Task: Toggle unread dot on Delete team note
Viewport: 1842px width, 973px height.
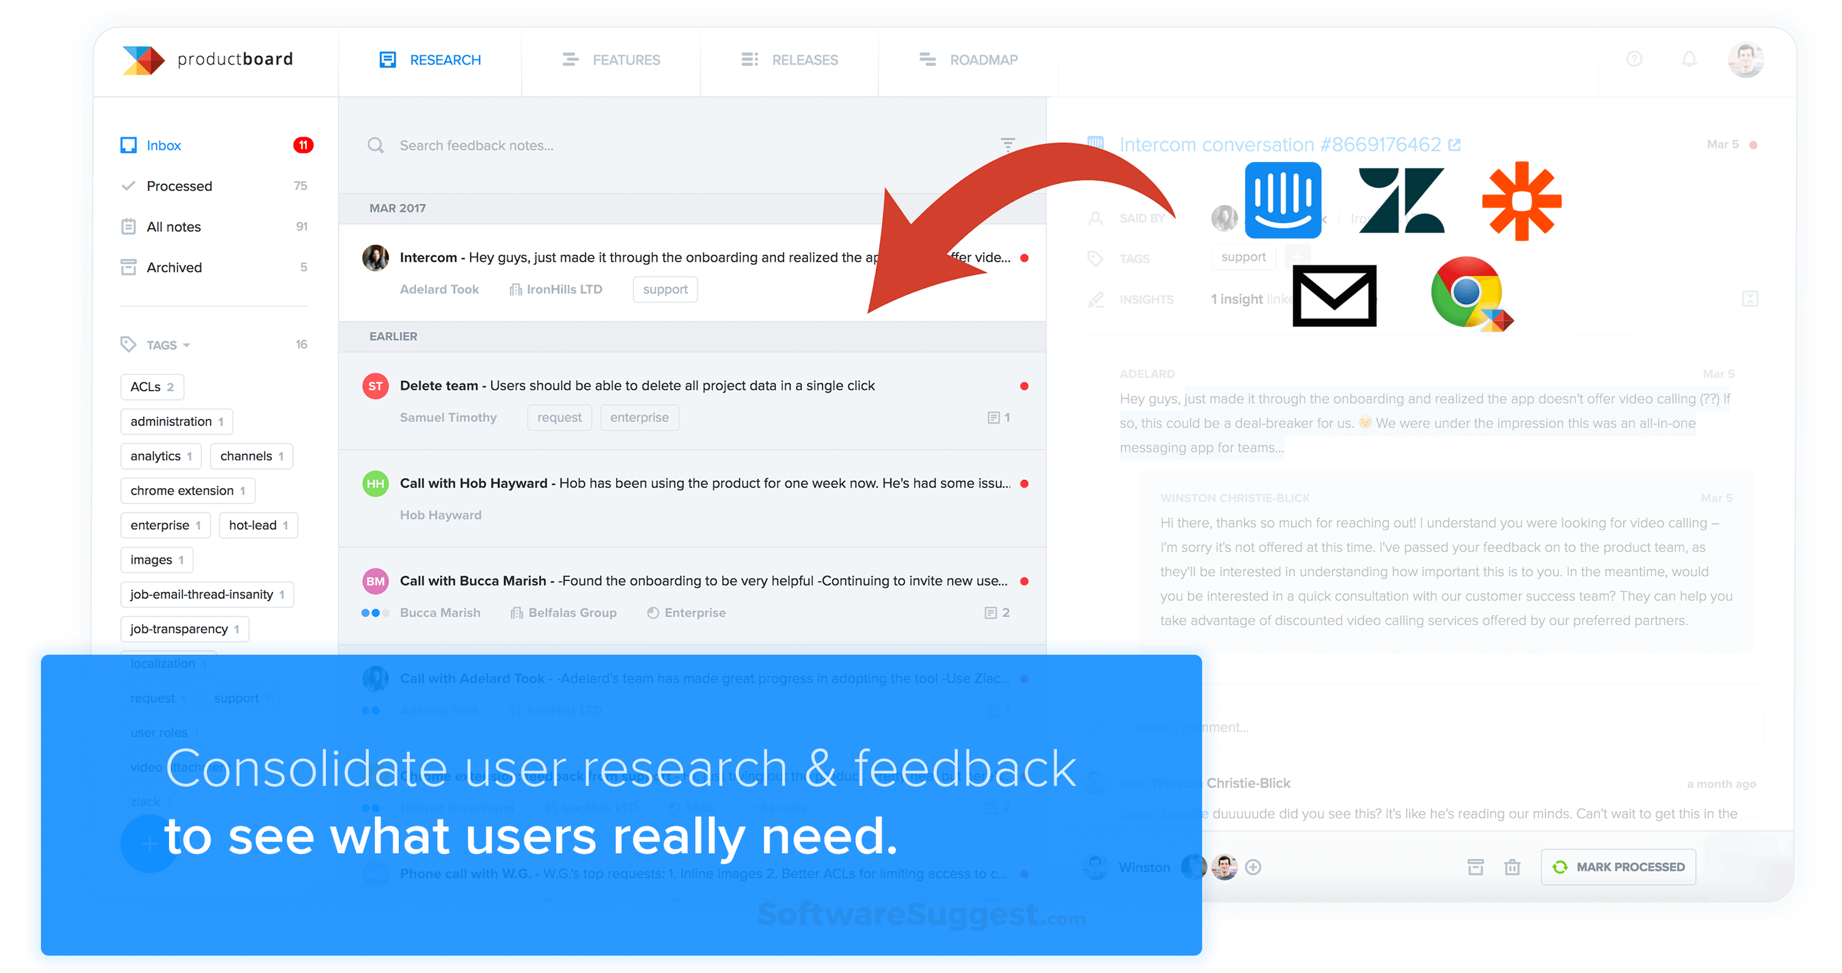Action: [x=1024, y=386]
